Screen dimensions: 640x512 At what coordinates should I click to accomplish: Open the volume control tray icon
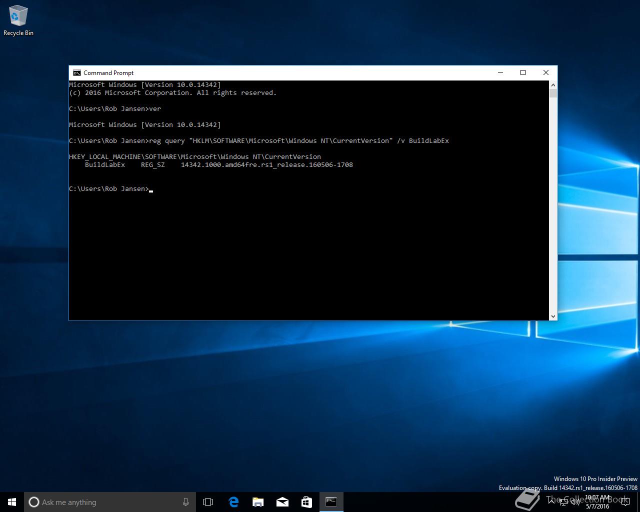575,502
